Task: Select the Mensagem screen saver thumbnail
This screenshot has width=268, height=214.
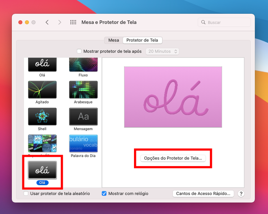Action: coord(83,116)
